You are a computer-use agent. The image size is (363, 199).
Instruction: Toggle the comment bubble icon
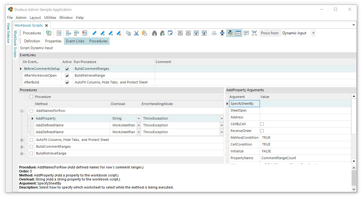(x=246, y=33)
